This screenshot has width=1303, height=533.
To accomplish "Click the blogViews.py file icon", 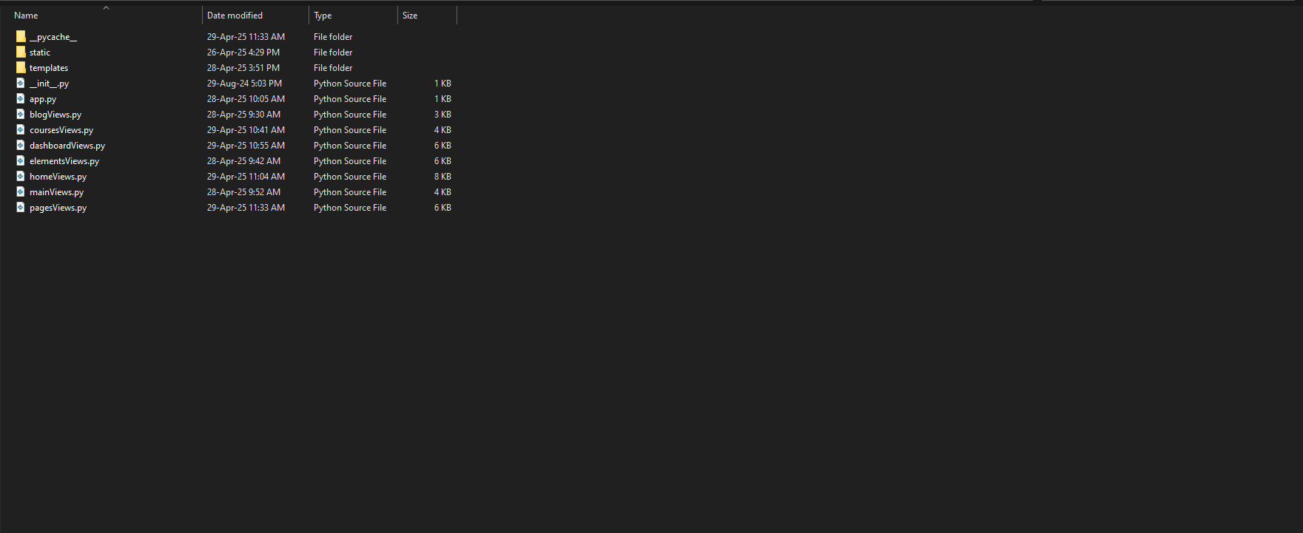I will tap(21, 115).
